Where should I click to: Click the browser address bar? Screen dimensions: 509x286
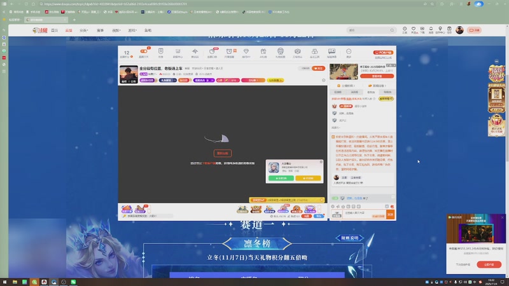point(227,4)
